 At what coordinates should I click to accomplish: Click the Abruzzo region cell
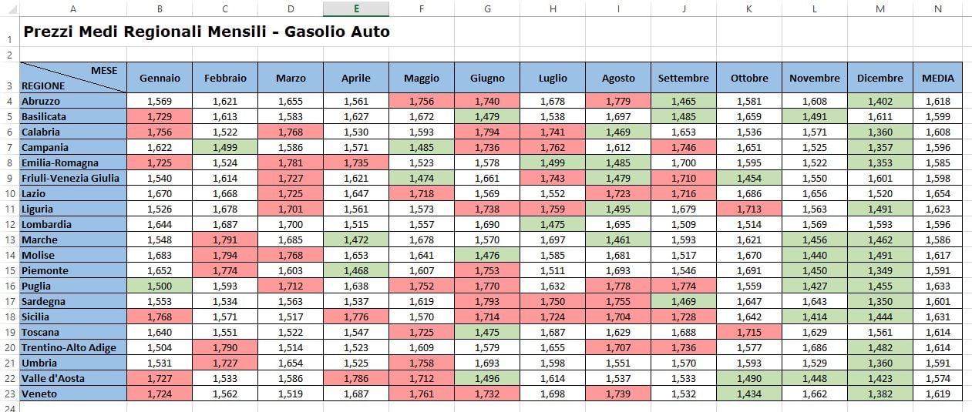(73, 101)
